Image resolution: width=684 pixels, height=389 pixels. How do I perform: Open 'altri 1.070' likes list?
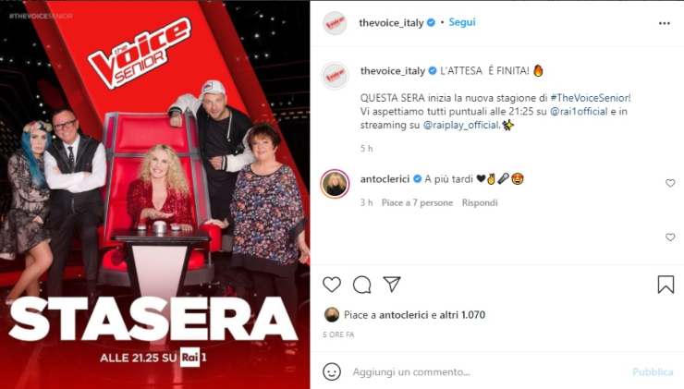pyautogui.click(x=462, y=315)
